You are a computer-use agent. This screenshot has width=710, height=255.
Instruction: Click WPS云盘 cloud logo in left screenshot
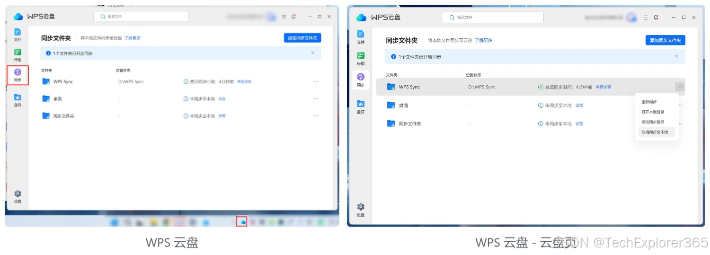(18, 17)
